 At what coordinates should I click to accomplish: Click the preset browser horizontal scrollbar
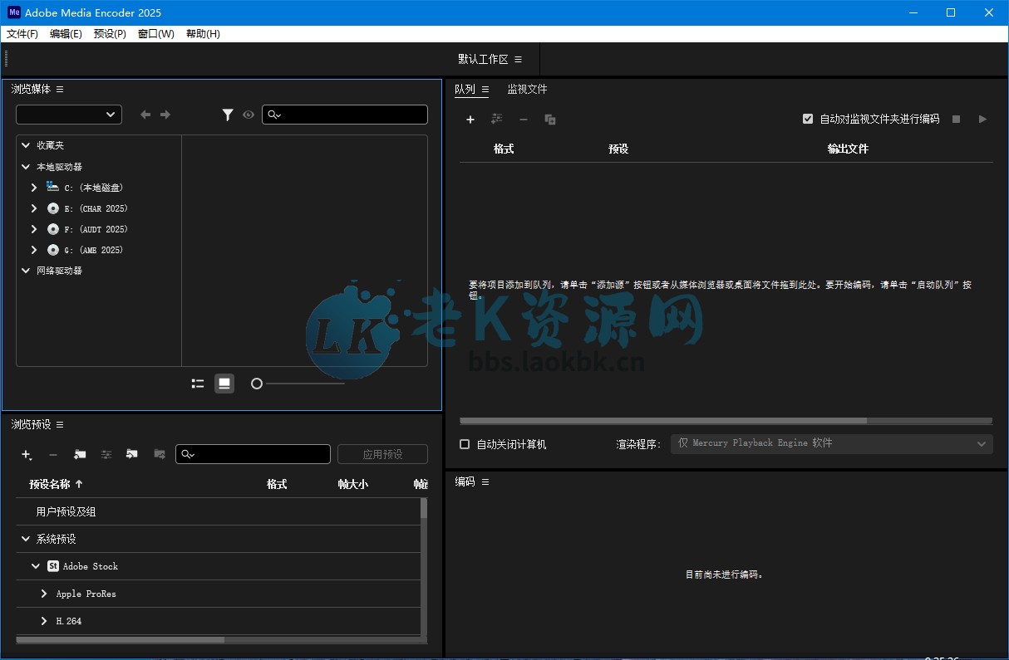point(121,640)
